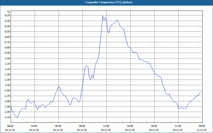The image size is (213, 133).
Task: Click the 21:00 x-axis label
Action: [x=178, y=126]
